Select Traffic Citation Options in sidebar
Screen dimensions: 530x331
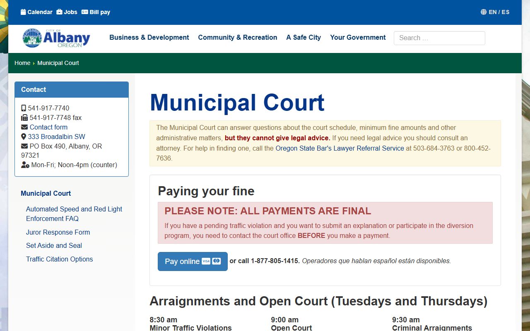[x=59, y=259]
